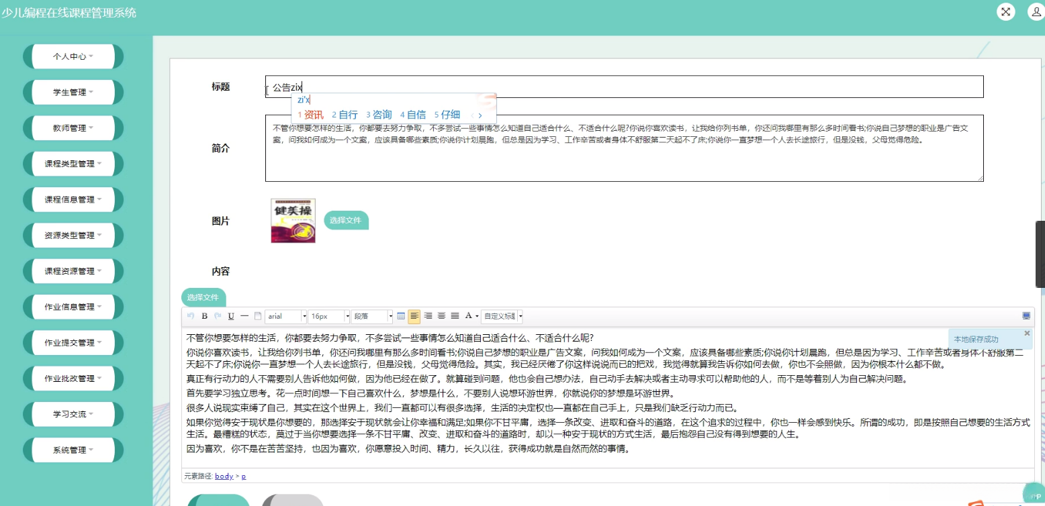Expand the 课程资源管理 sidebar menu
1045x506 pixels.
73,272
